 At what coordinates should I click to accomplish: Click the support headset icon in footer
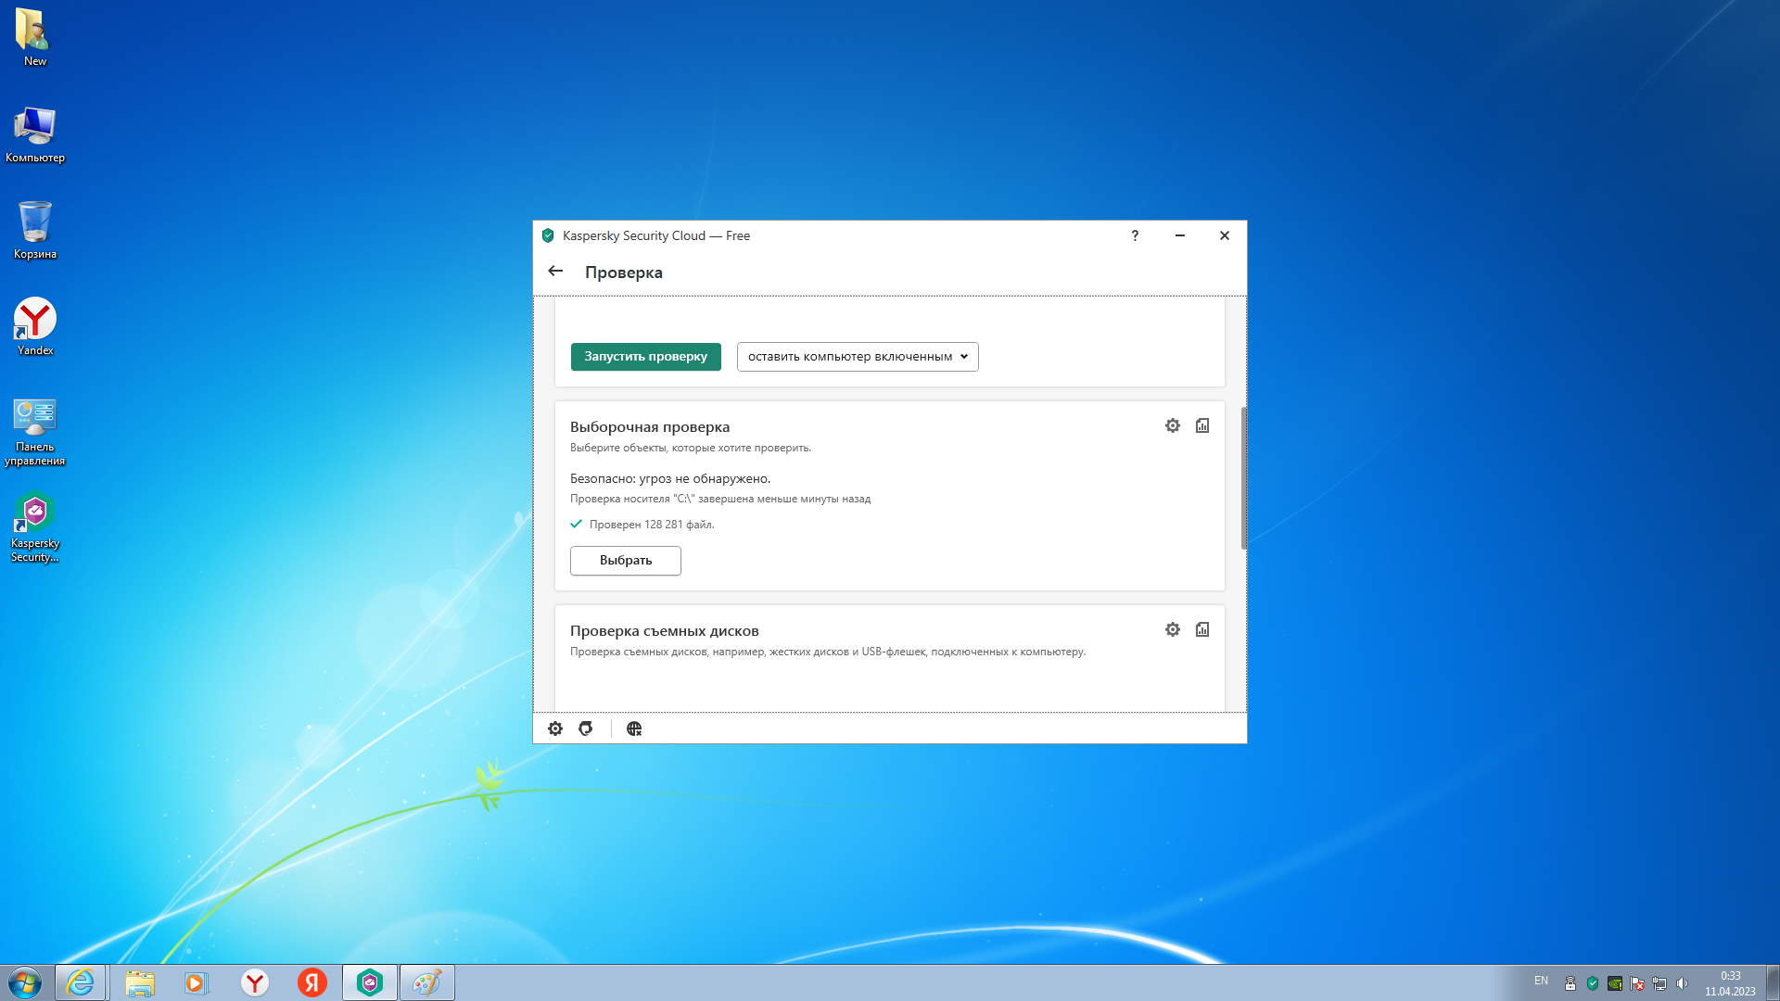[x=586, y=729]
